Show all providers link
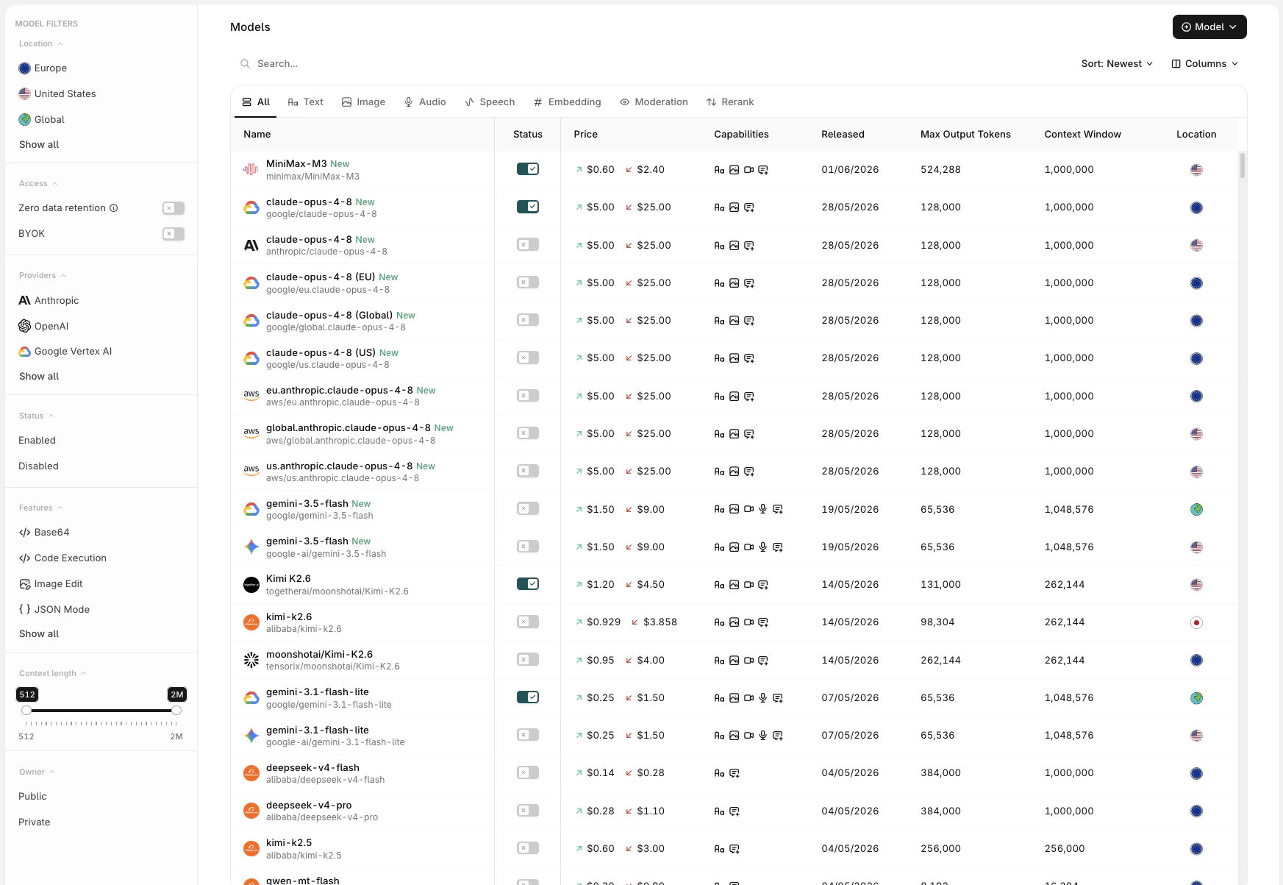The height and width of the screenshot is (885, 1283). point(39,377)
